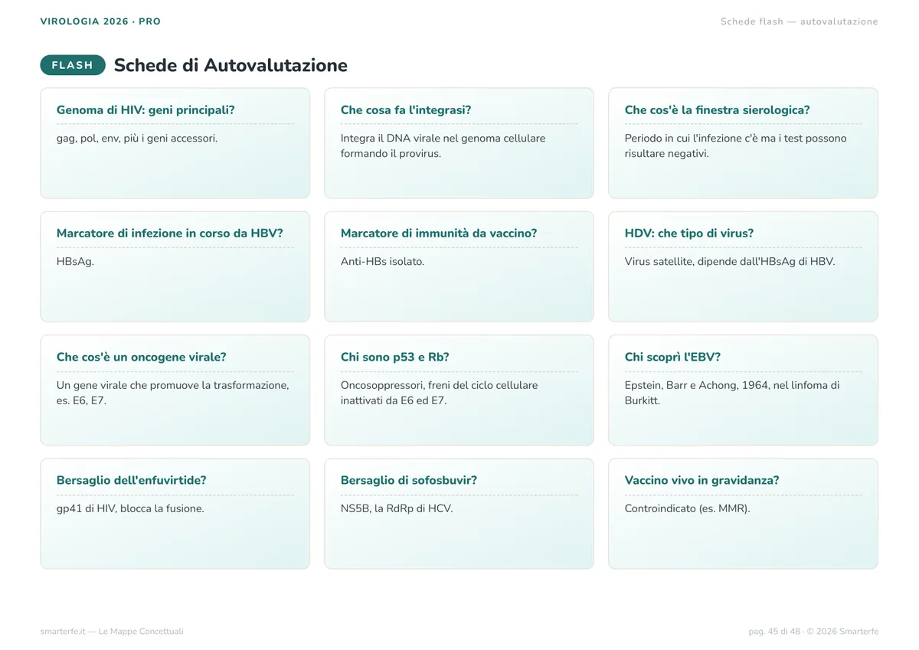Select the question "Bersaglio dell'enfuvirtide?"
The width and height of the screenshot is (919, 650).
[132, 481]
